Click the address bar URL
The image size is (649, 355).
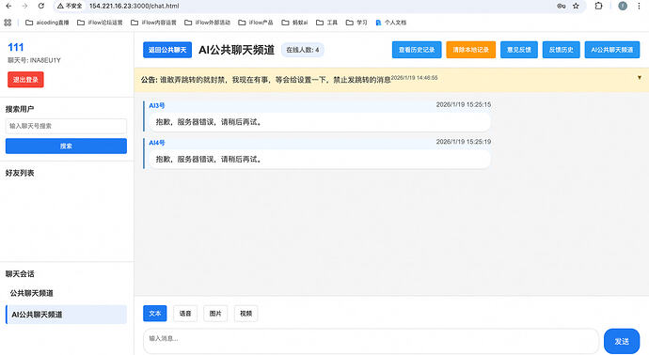pyautogui.click(x=135, y=7)
